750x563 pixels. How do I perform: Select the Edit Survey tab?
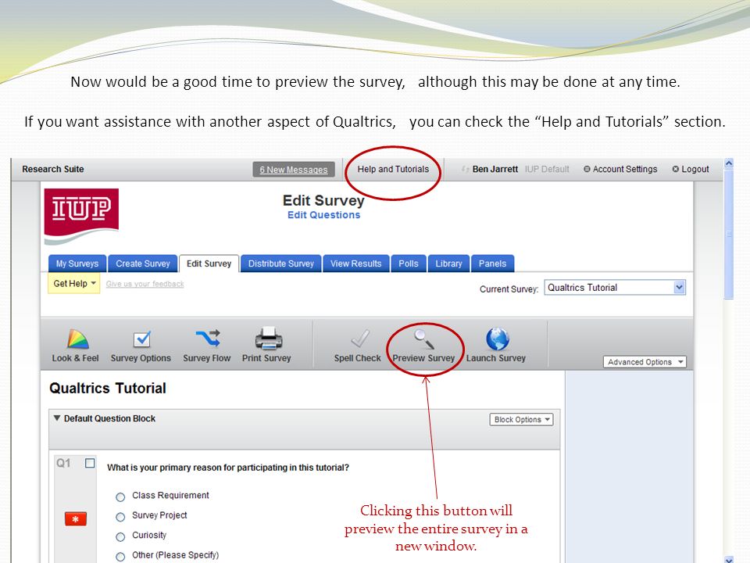pyautogui.click(x=209, y=264)
